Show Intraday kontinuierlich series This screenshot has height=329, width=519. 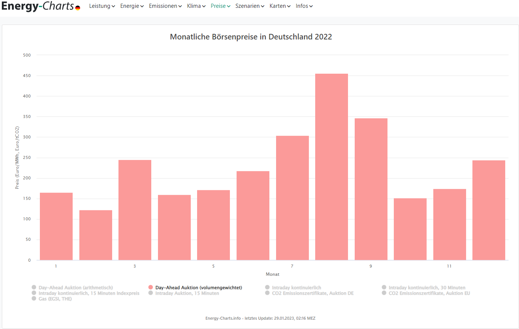[296, 288]
